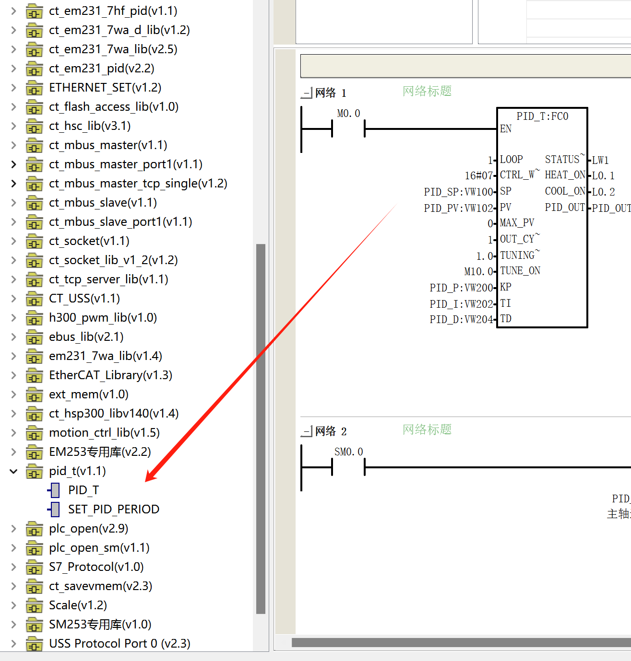
Task: Click the PID_PV:VW102 process value operand
Action: pyautogui.click(x=458, y=209)
